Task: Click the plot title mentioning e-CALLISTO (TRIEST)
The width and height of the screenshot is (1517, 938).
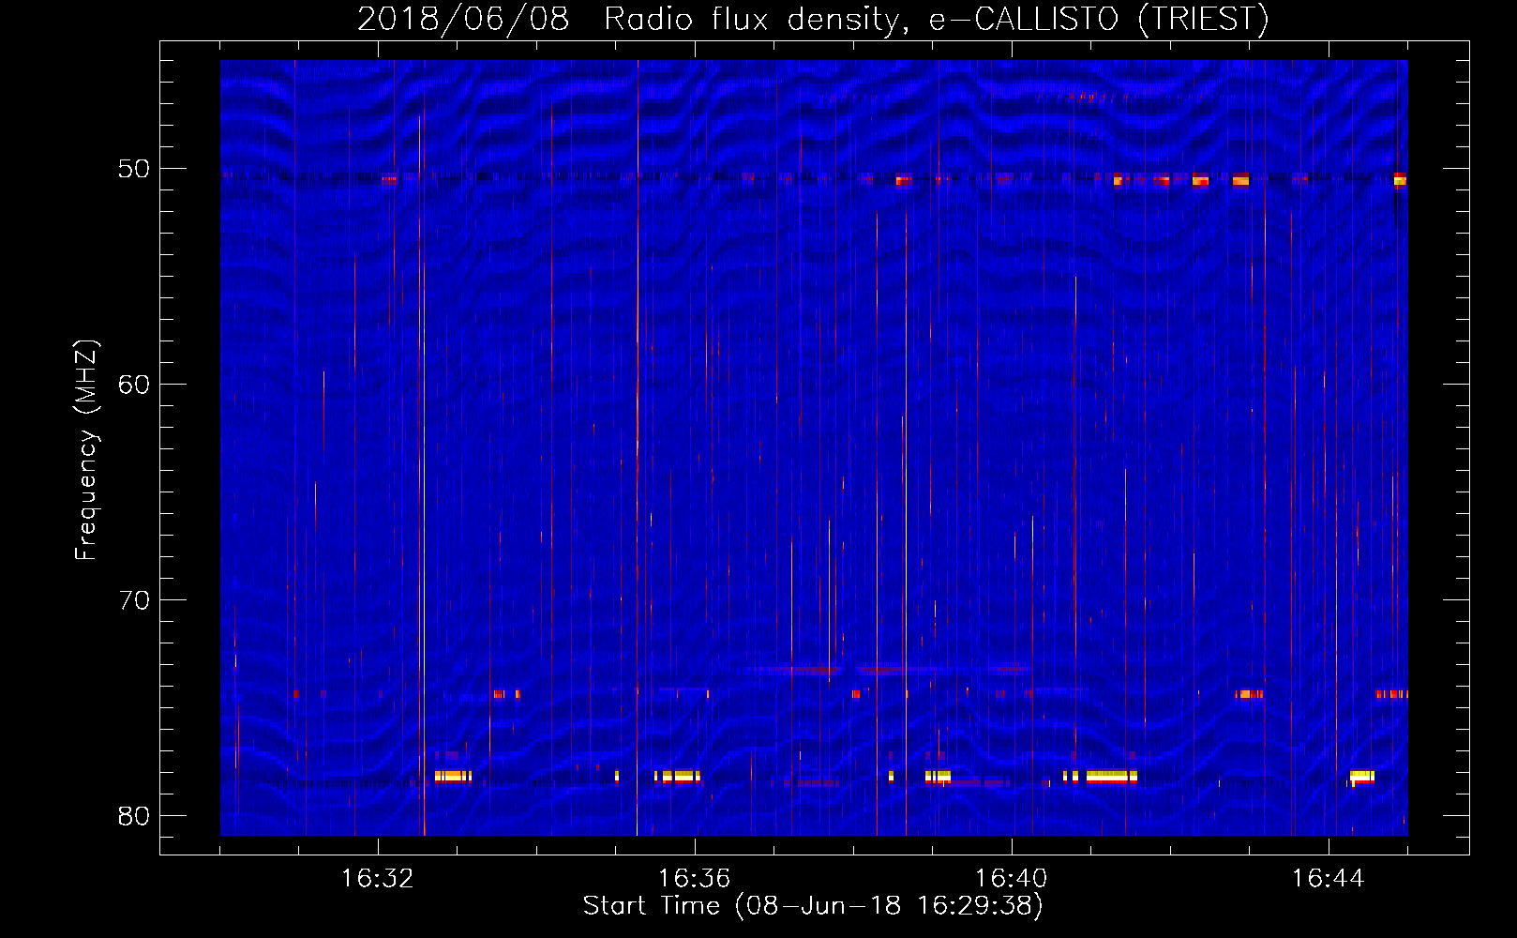Action: pyautogui.click(x=813, y=19)
